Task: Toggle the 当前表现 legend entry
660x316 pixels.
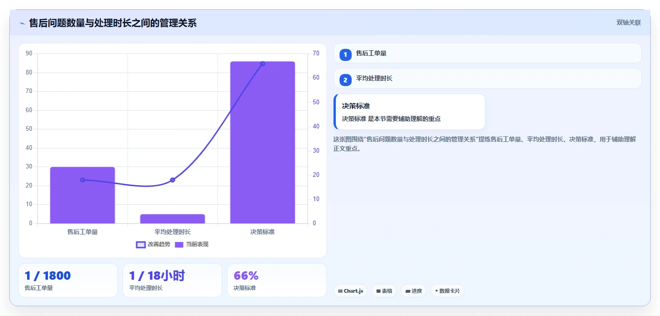Action: click(x=191, y=244)
